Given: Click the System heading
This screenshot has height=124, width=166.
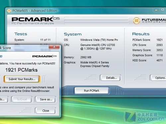Looking at the screenshot, I should tap(73, 34).
